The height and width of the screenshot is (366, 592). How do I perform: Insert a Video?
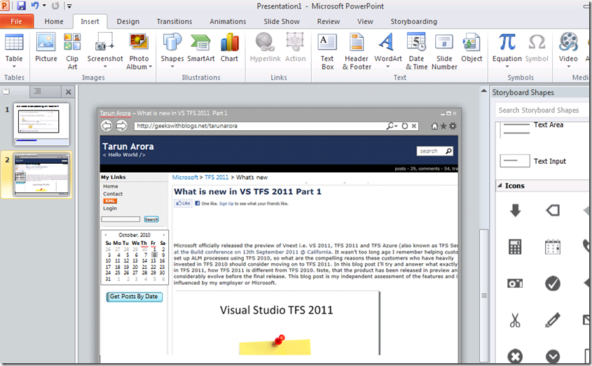coord(568,50)
